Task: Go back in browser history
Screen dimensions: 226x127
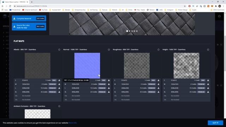Action: [x=2, y=6]
